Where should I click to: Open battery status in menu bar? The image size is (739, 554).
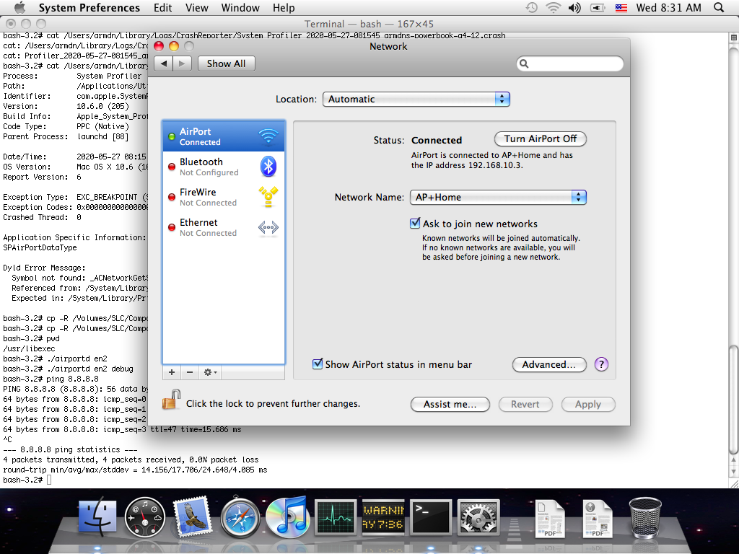pos(597,7)
